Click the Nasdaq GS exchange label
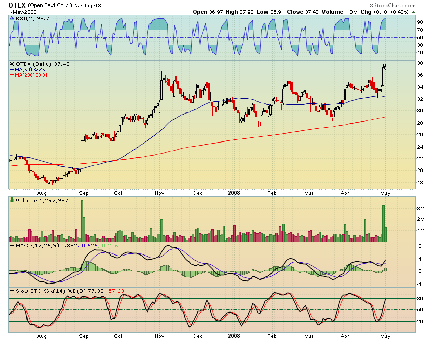Screen dimensions: 433x340 [88, 5]
